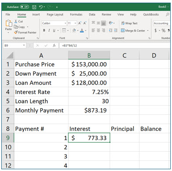Image resolution: width=172 pixels, height=171 pixels.
Task: Click the Save icon in title bar
Action: click(34, 7)
